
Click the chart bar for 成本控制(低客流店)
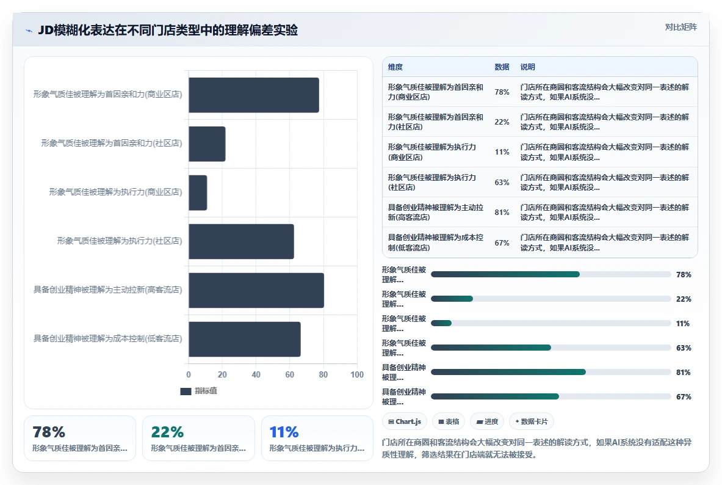[x=245, y=339]
